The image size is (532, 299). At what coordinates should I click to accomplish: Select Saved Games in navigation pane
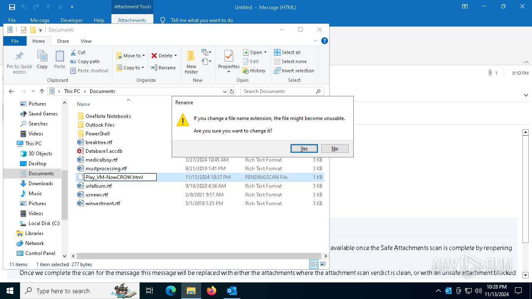[39, 114]
